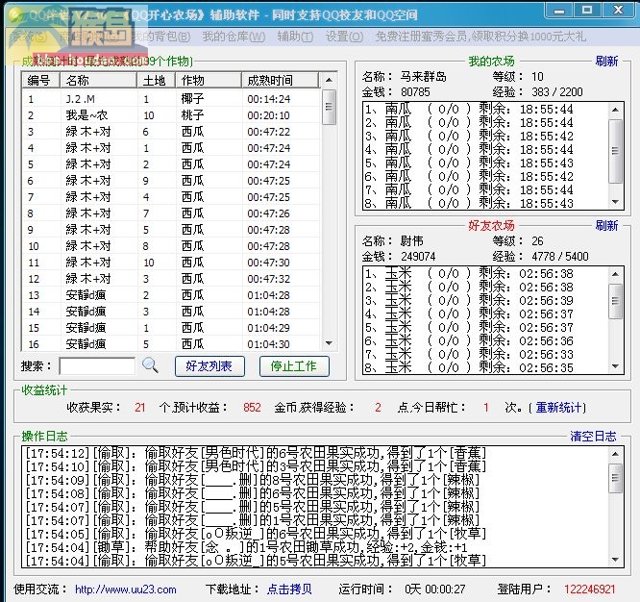This screenshot has height=602, width=640.
Task: Select log entry at [17:54:12]
Action: [315, 453]
